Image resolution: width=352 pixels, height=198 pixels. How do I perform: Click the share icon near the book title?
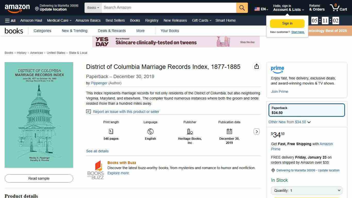pyautogui.click(x=256, y=66)
